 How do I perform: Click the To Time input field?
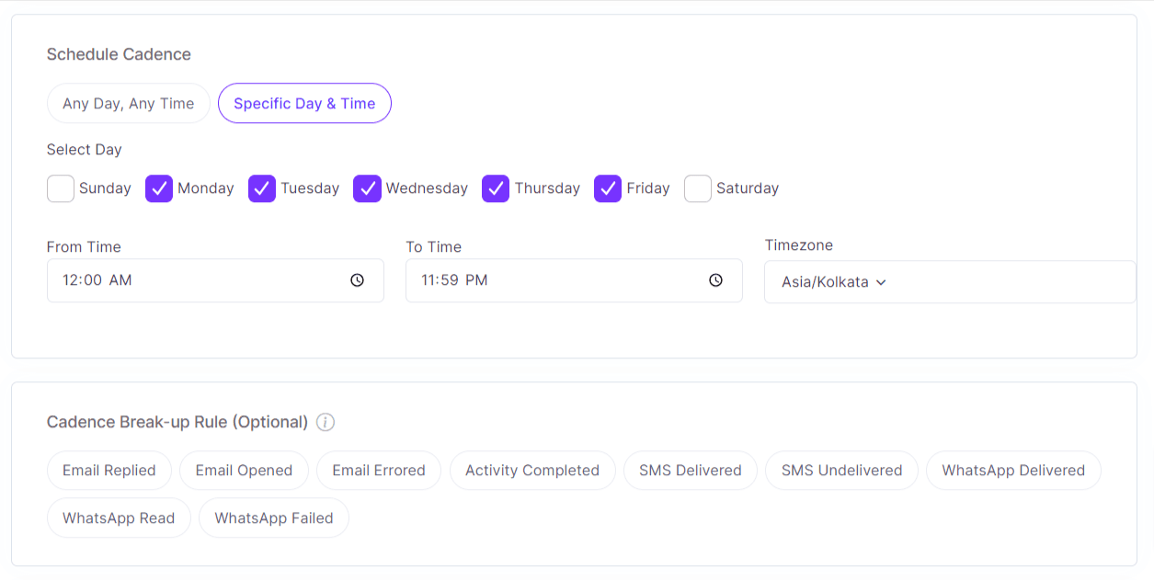coord(543,279)
